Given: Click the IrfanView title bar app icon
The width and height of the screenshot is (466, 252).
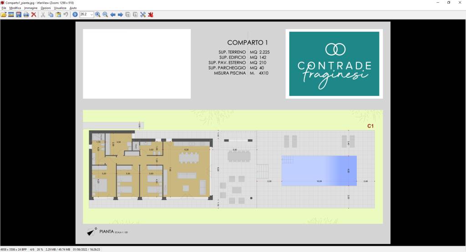Looking at the screenshot, I should tap(2, 3).
